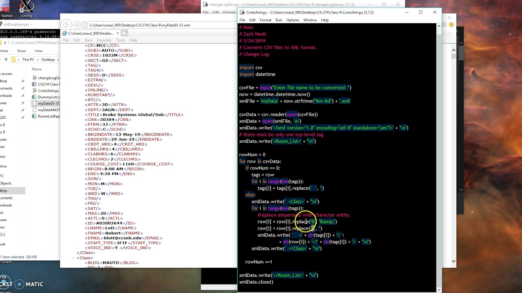The width and height of the screenshot is (522, 293).
Task: Open File menu in changeLogGen.py window
Action: click(x=206, y=12)
